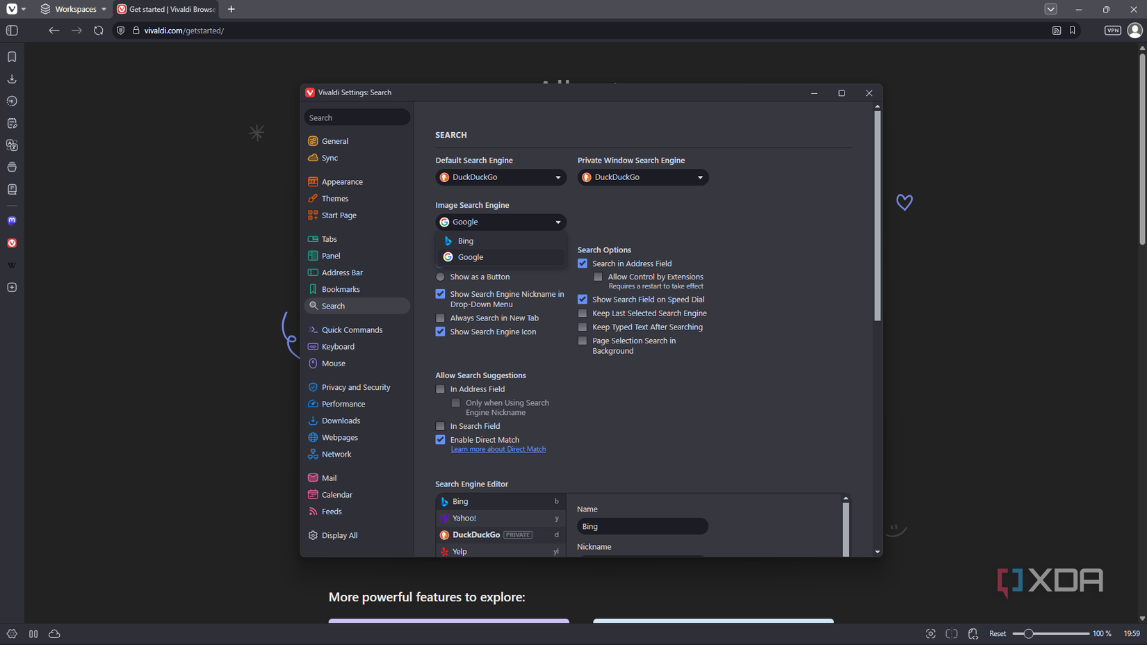
Task: Bookmark the current page icon
Action: tap(1072, 31)
